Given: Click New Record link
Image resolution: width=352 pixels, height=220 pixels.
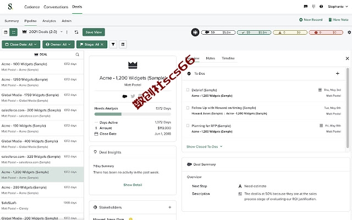Looking at the screenshot, I should tap(311, 20).
